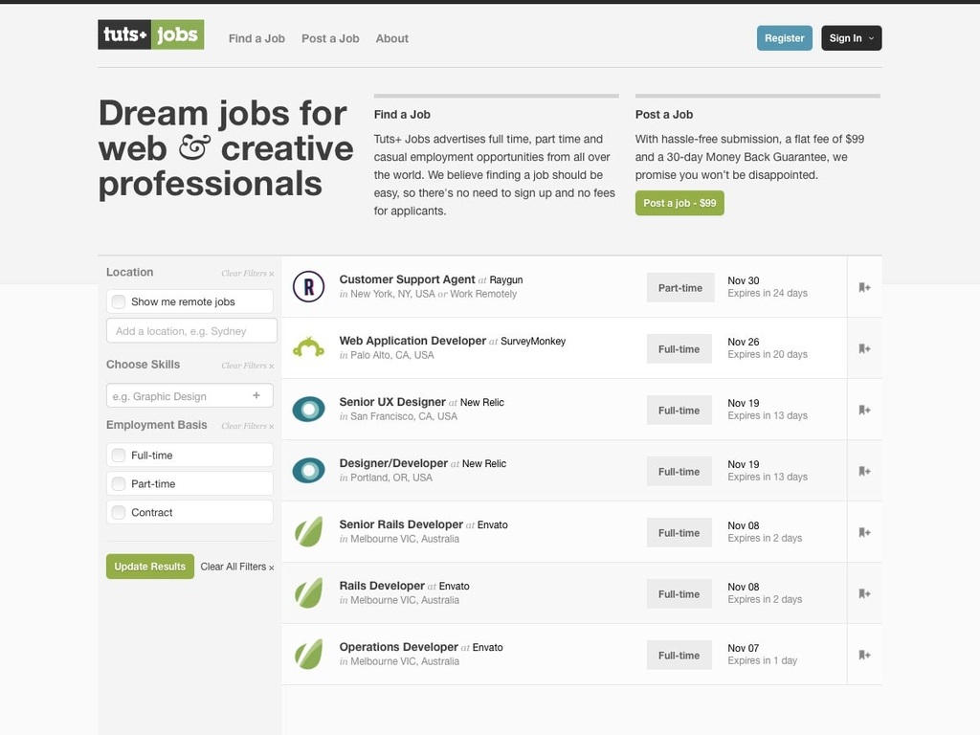Bookmark the Web Application Developer job
The height and width of the screenshot is (735, 980).
(864, 348)
